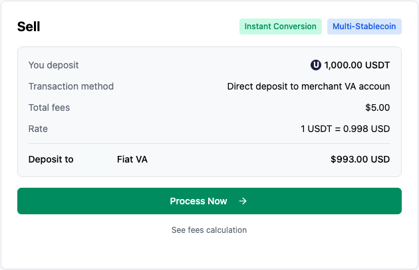419x270 pixels.
Task: Click the Instant Conversion badge
Action: pyautogui.click(x=280, y=27)
